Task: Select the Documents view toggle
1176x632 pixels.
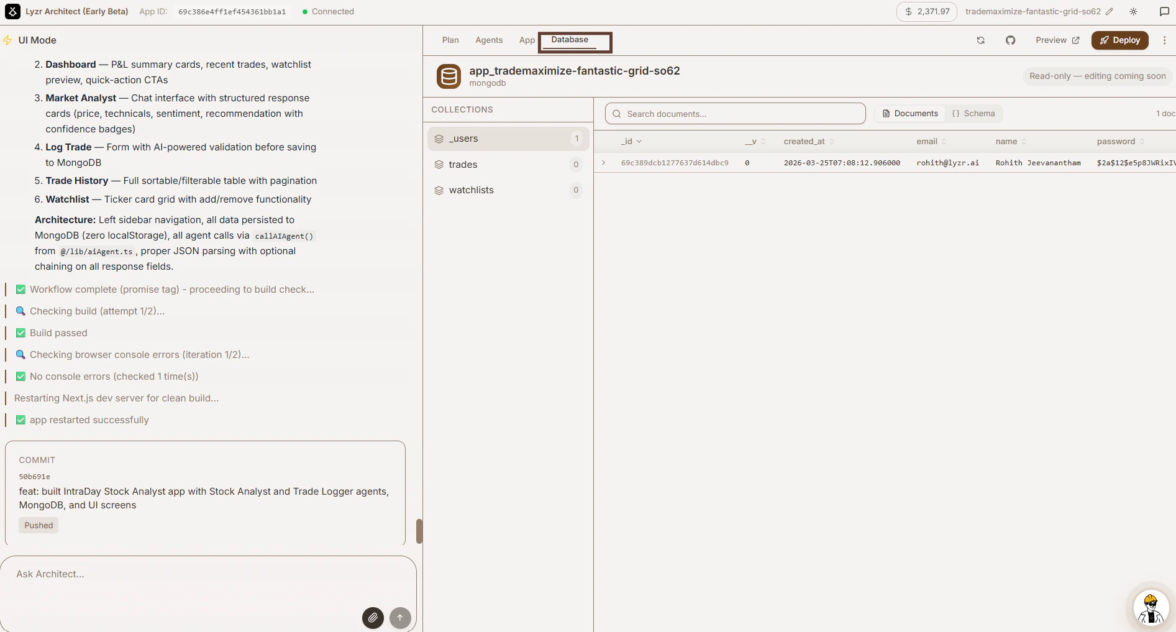Action: [x=909, y=114]
